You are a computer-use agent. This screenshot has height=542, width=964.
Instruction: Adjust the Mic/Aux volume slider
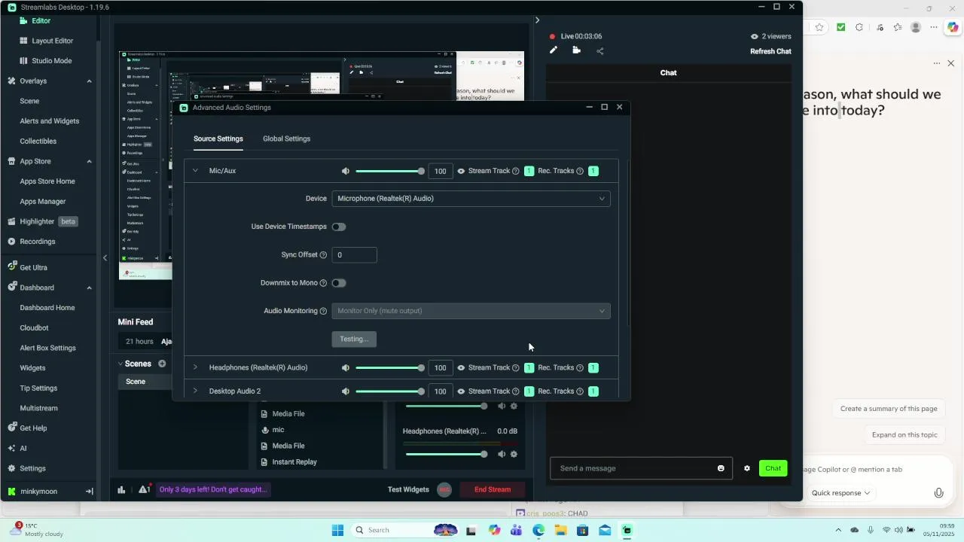[390, 171]
